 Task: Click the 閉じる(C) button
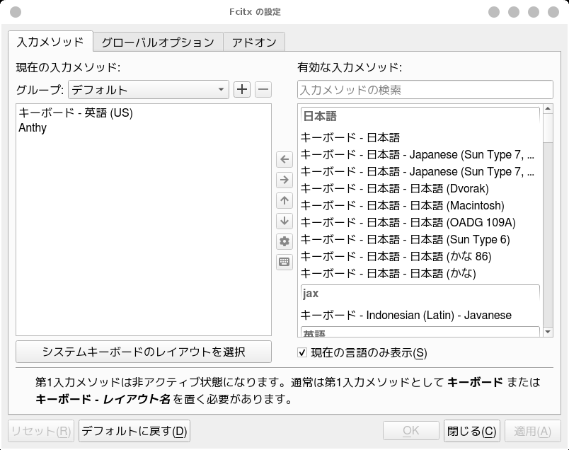472,431
